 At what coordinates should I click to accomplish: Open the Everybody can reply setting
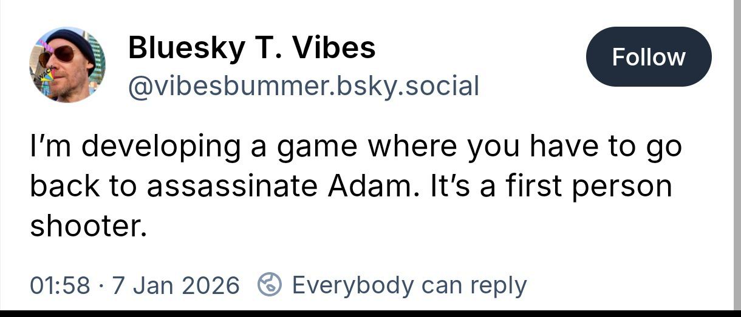(x=409, y=285)
